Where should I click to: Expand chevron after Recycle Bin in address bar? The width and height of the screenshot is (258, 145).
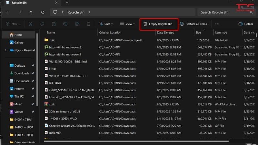pyautogui.click(x=90, y=12)
